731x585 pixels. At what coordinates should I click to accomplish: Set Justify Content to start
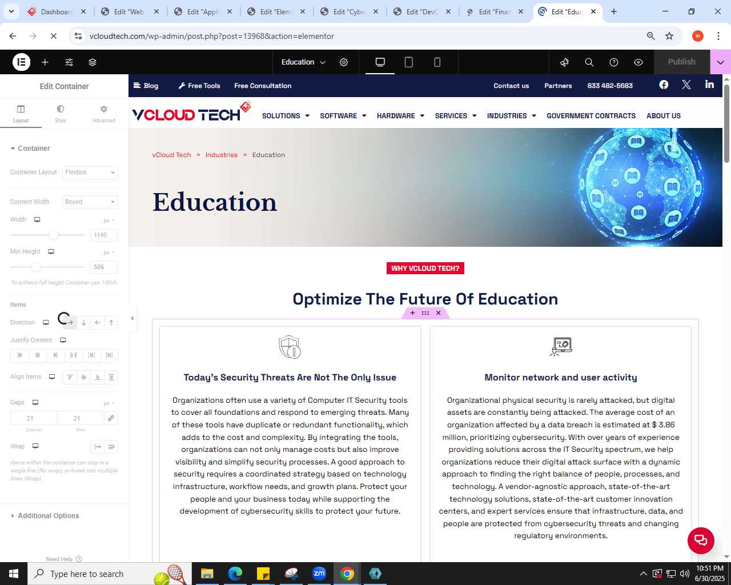click(19, 355)
